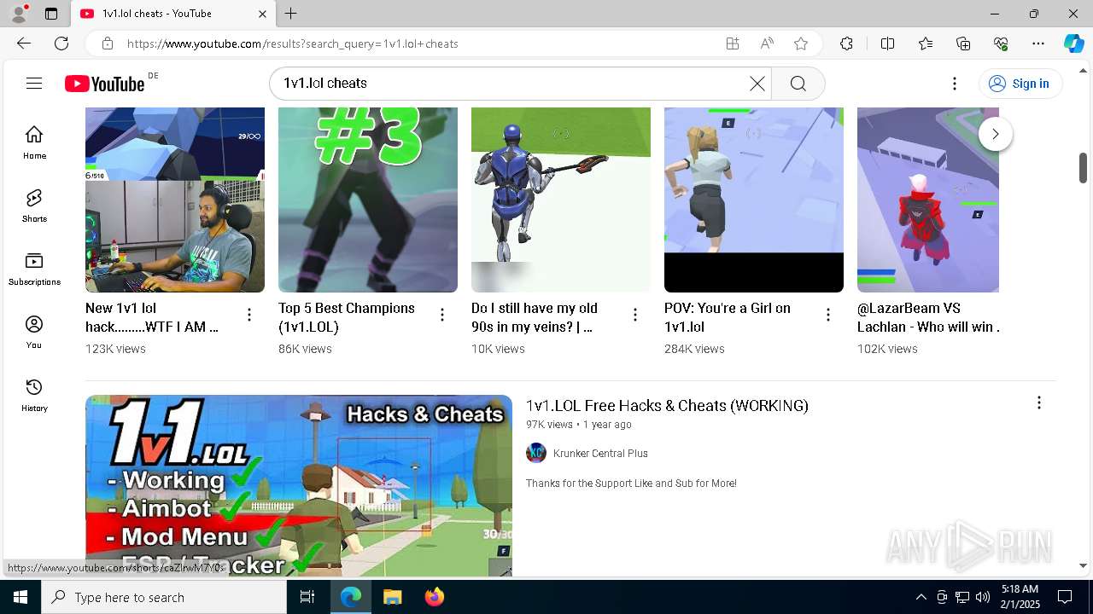Add this page to favorites star
Image resolution: width=1093 pixels, height=614 pixels.
pyautogui.click(x=801, y=43)
